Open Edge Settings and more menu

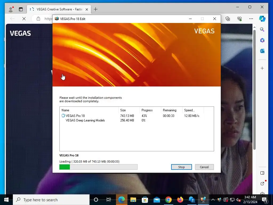(251, 19)
